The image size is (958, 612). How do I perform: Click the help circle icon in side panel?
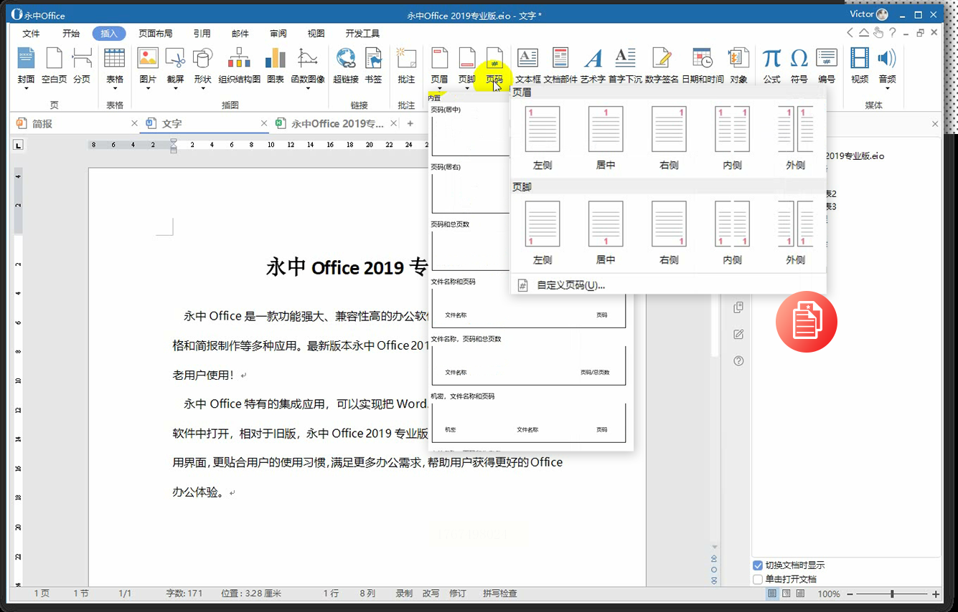point(738,361)
